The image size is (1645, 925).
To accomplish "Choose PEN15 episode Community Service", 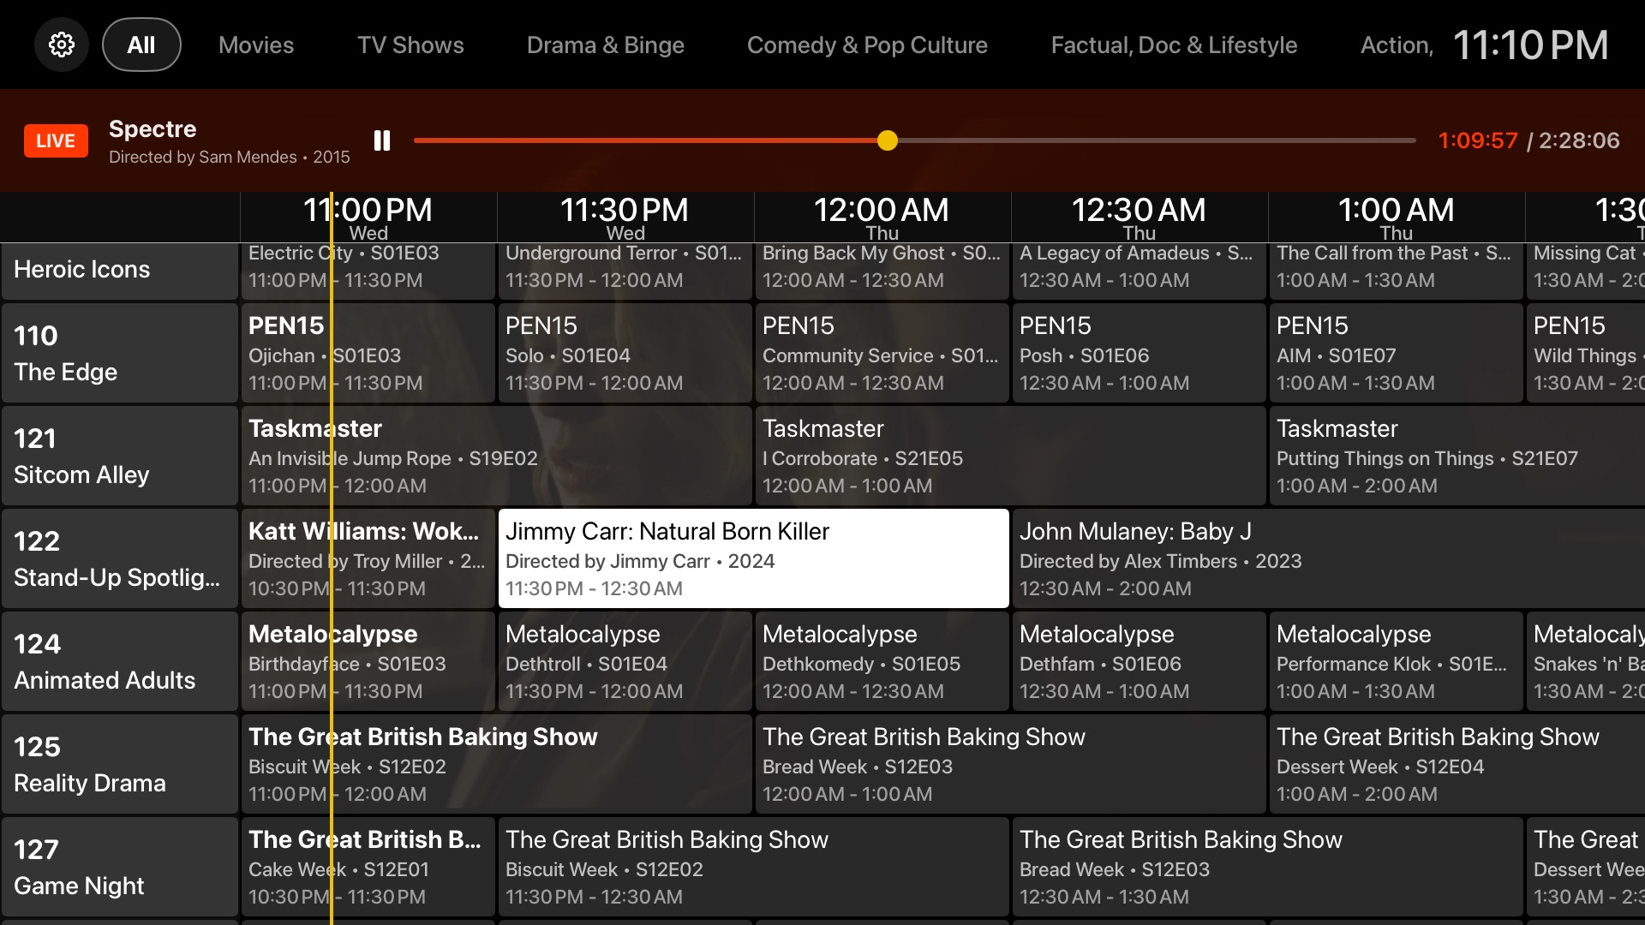I will 882,353.
